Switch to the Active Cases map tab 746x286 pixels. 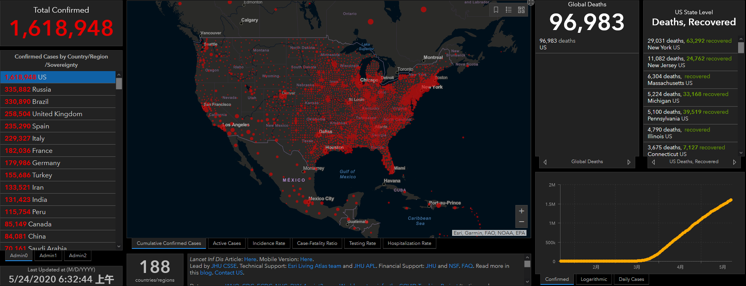pos(227,243)
